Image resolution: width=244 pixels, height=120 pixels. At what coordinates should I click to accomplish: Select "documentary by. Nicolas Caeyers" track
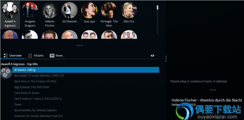35,110
